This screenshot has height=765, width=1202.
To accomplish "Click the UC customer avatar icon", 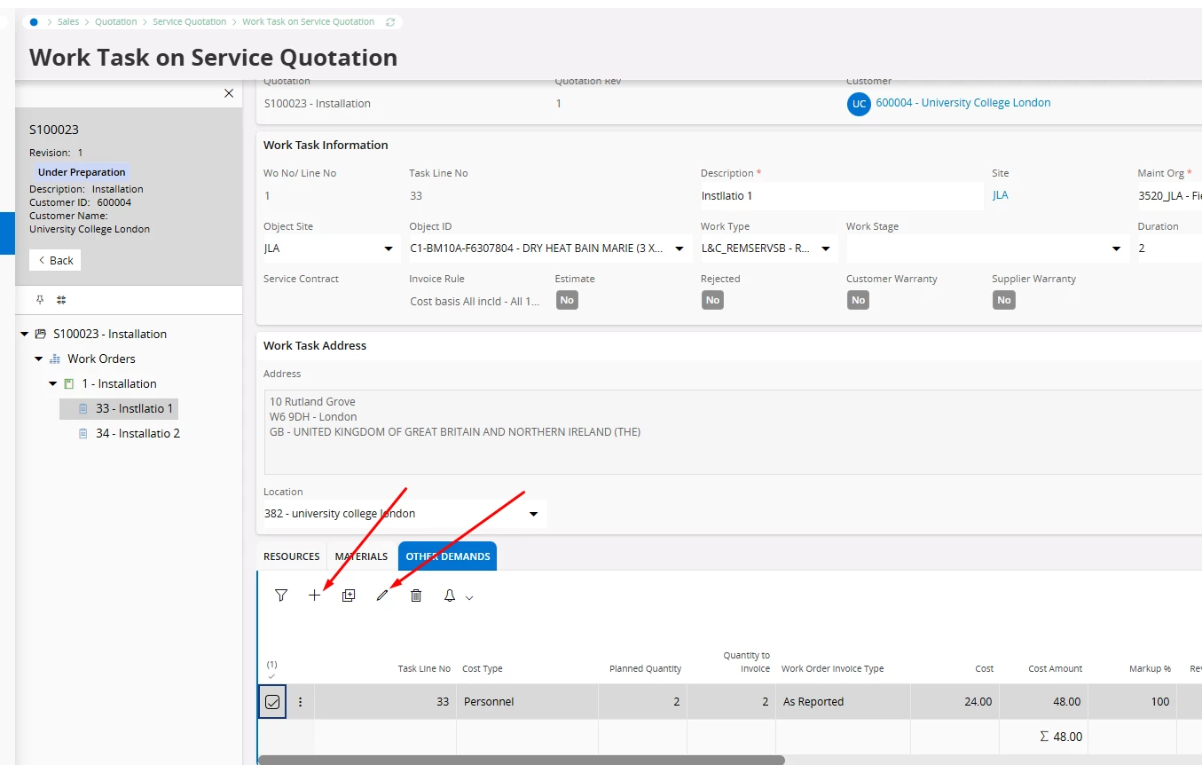I will coord(859,104).
